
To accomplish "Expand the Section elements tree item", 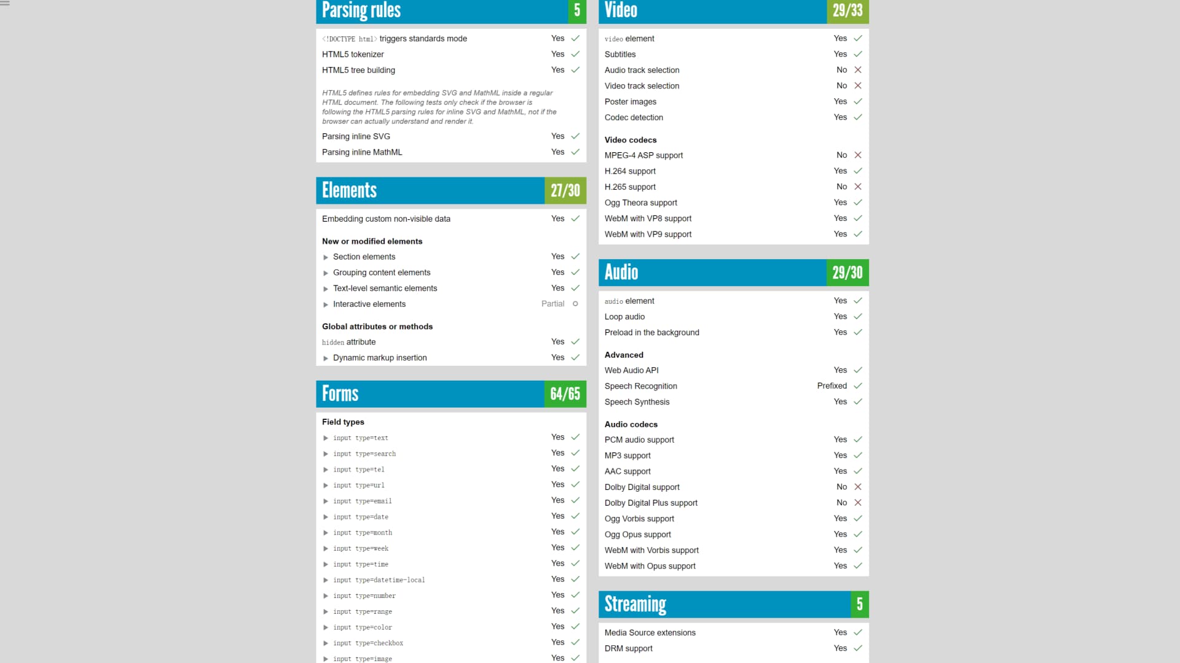I will pos(326,257).
